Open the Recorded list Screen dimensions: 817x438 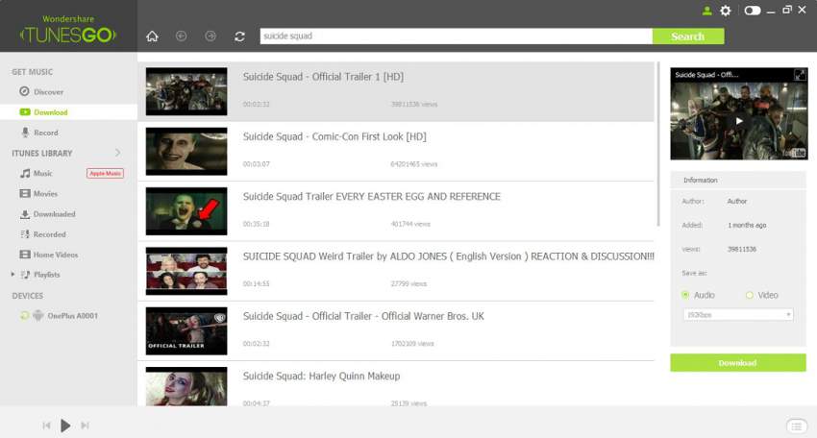(49, 234)
